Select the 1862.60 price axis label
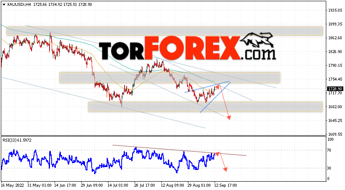345x190 pixels. click(335, 38)
